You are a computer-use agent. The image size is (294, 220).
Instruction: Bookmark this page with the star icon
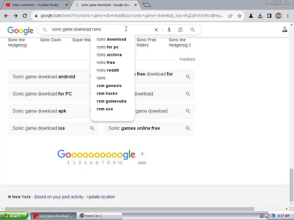tap(239, 16)
